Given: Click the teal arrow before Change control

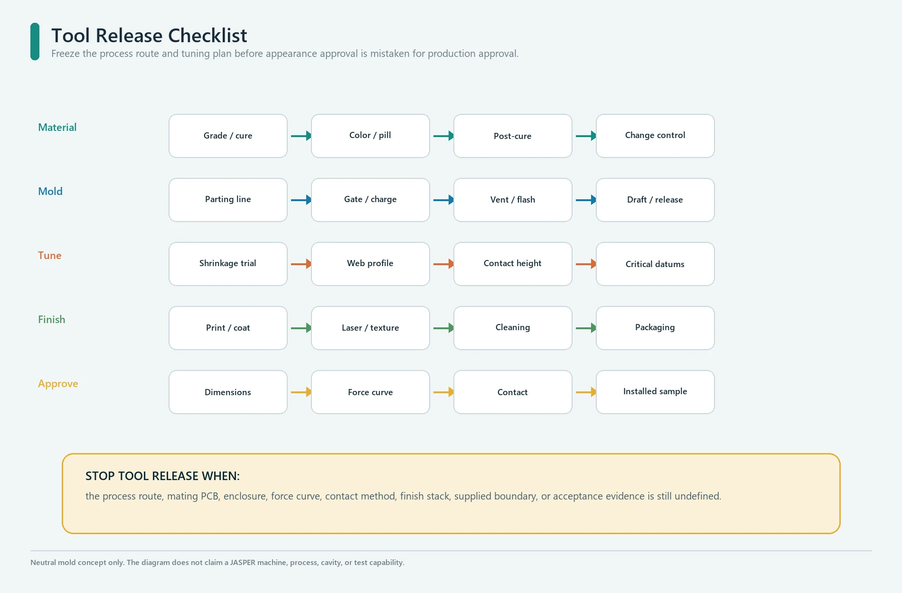Looking at the screenshot, I should [x=586, y=136].
